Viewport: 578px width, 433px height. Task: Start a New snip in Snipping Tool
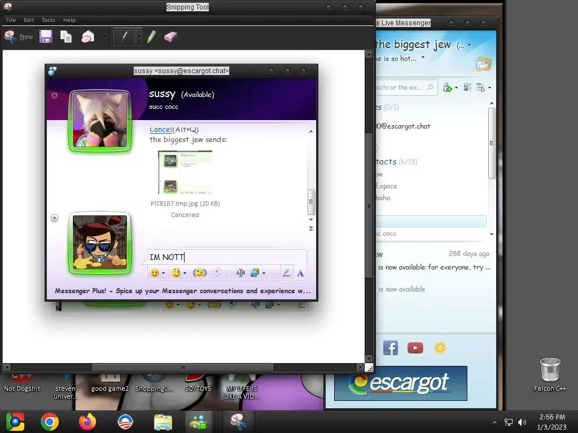[x=19, y=37]
